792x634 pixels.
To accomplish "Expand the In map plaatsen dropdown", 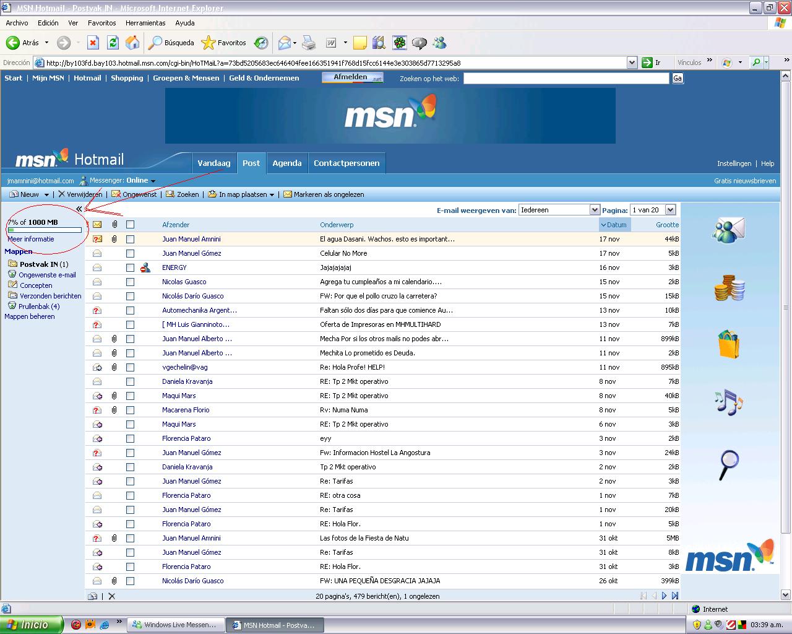I will (272, 195).
